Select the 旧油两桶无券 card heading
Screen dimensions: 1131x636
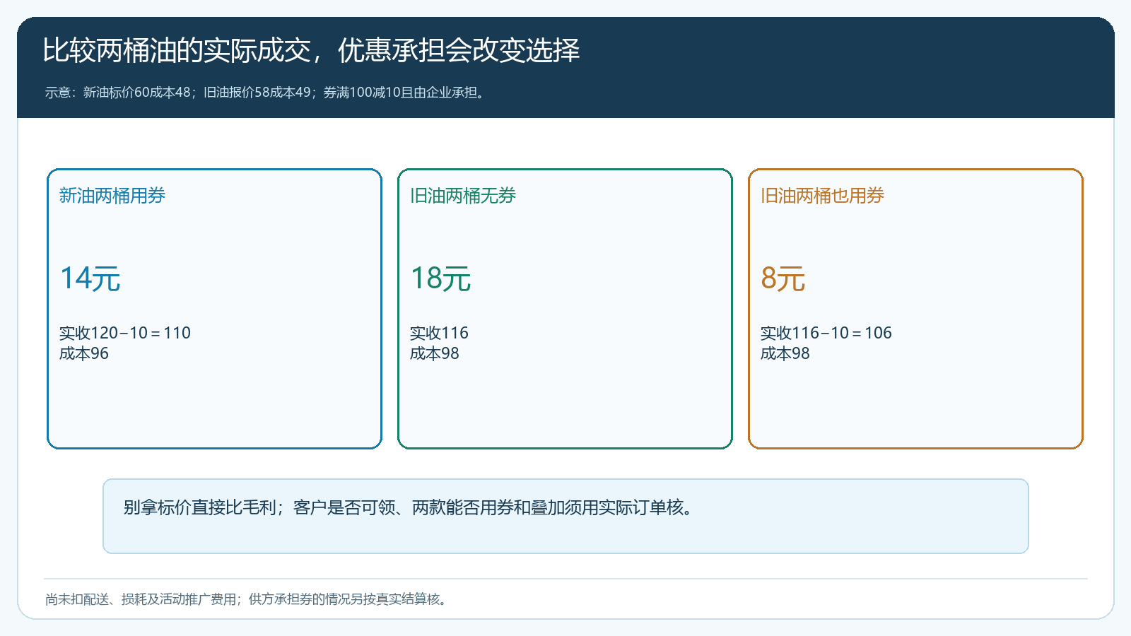click(x=463, y=196)
